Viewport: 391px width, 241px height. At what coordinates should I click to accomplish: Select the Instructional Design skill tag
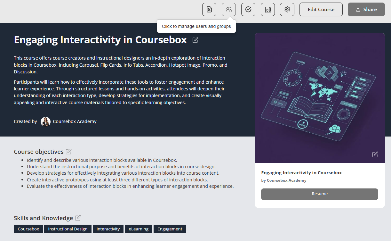[x=68, y=229]
